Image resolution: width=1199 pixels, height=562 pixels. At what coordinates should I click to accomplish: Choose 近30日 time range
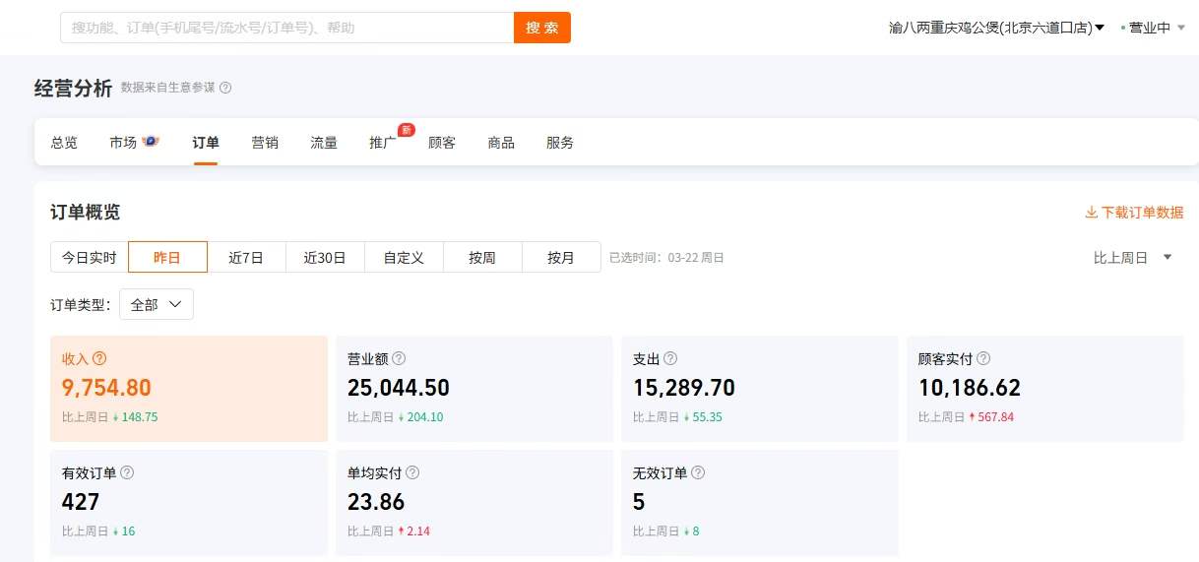[325, 257]
